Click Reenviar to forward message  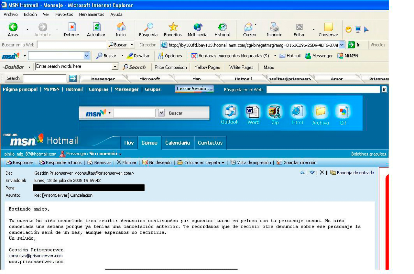99,163
